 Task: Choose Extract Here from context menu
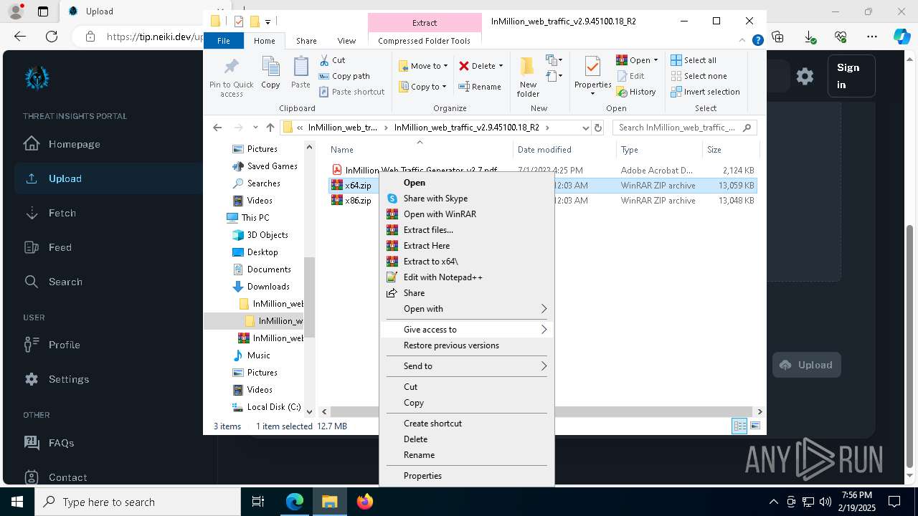click(x=467, y=246)
